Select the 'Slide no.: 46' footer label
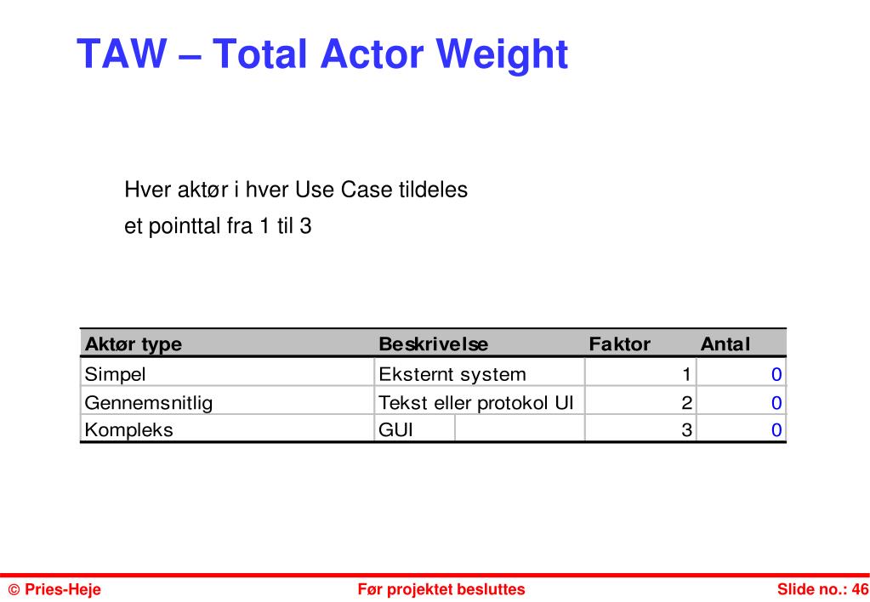This screenshot has height=602, width=870. [x=823, y=589]
